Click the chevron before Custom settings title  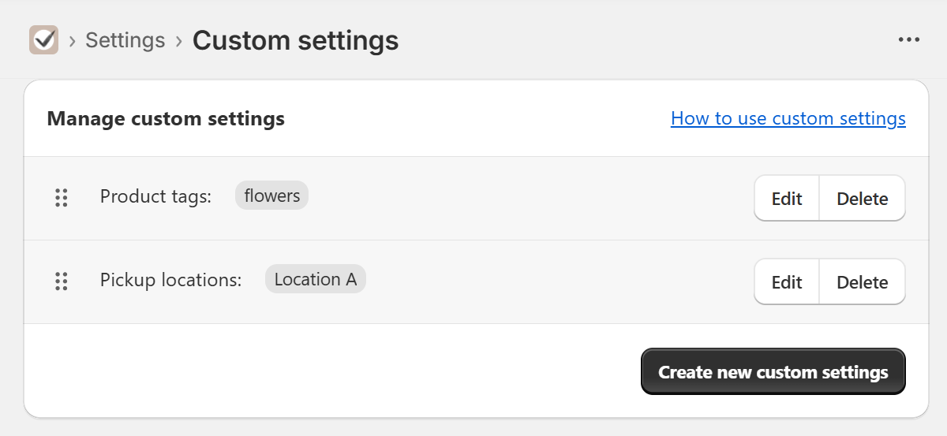click(179, 40)
